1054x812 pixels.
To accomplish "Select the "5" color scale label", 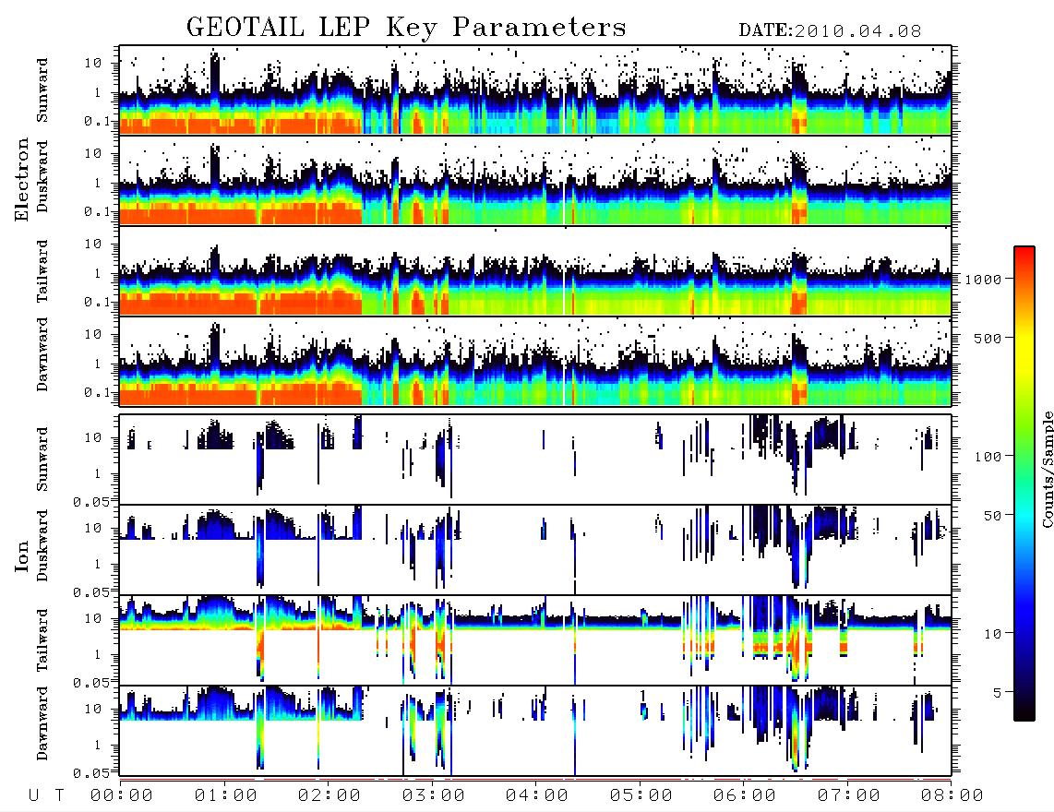I will coord(997,693).
